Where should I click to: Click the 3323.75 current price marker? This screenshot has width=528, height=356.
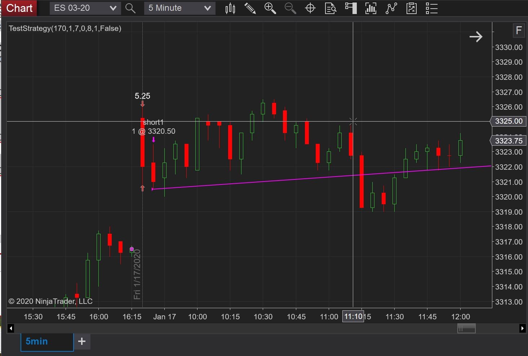509,141
